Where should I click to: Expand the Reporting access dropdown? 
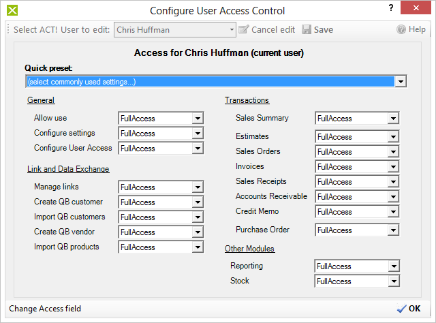393,266
